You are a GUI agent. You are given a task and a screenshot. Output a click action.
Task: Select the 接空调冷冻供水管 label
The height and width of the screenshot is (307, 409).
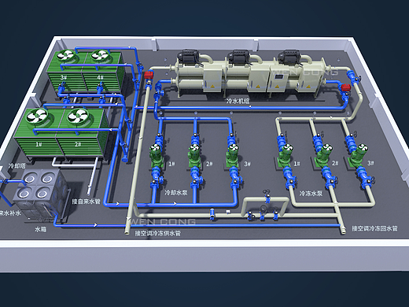click(158, 233)
